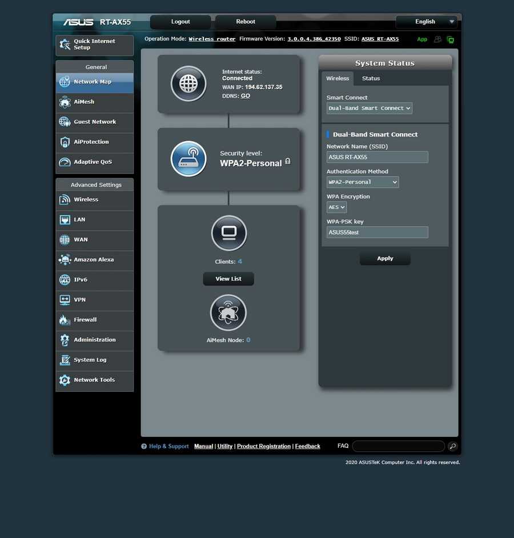Click the WPA-PSK key input field
Viewport: 514px width, 538px height.
pyautogui.click(x=377, y=232)
